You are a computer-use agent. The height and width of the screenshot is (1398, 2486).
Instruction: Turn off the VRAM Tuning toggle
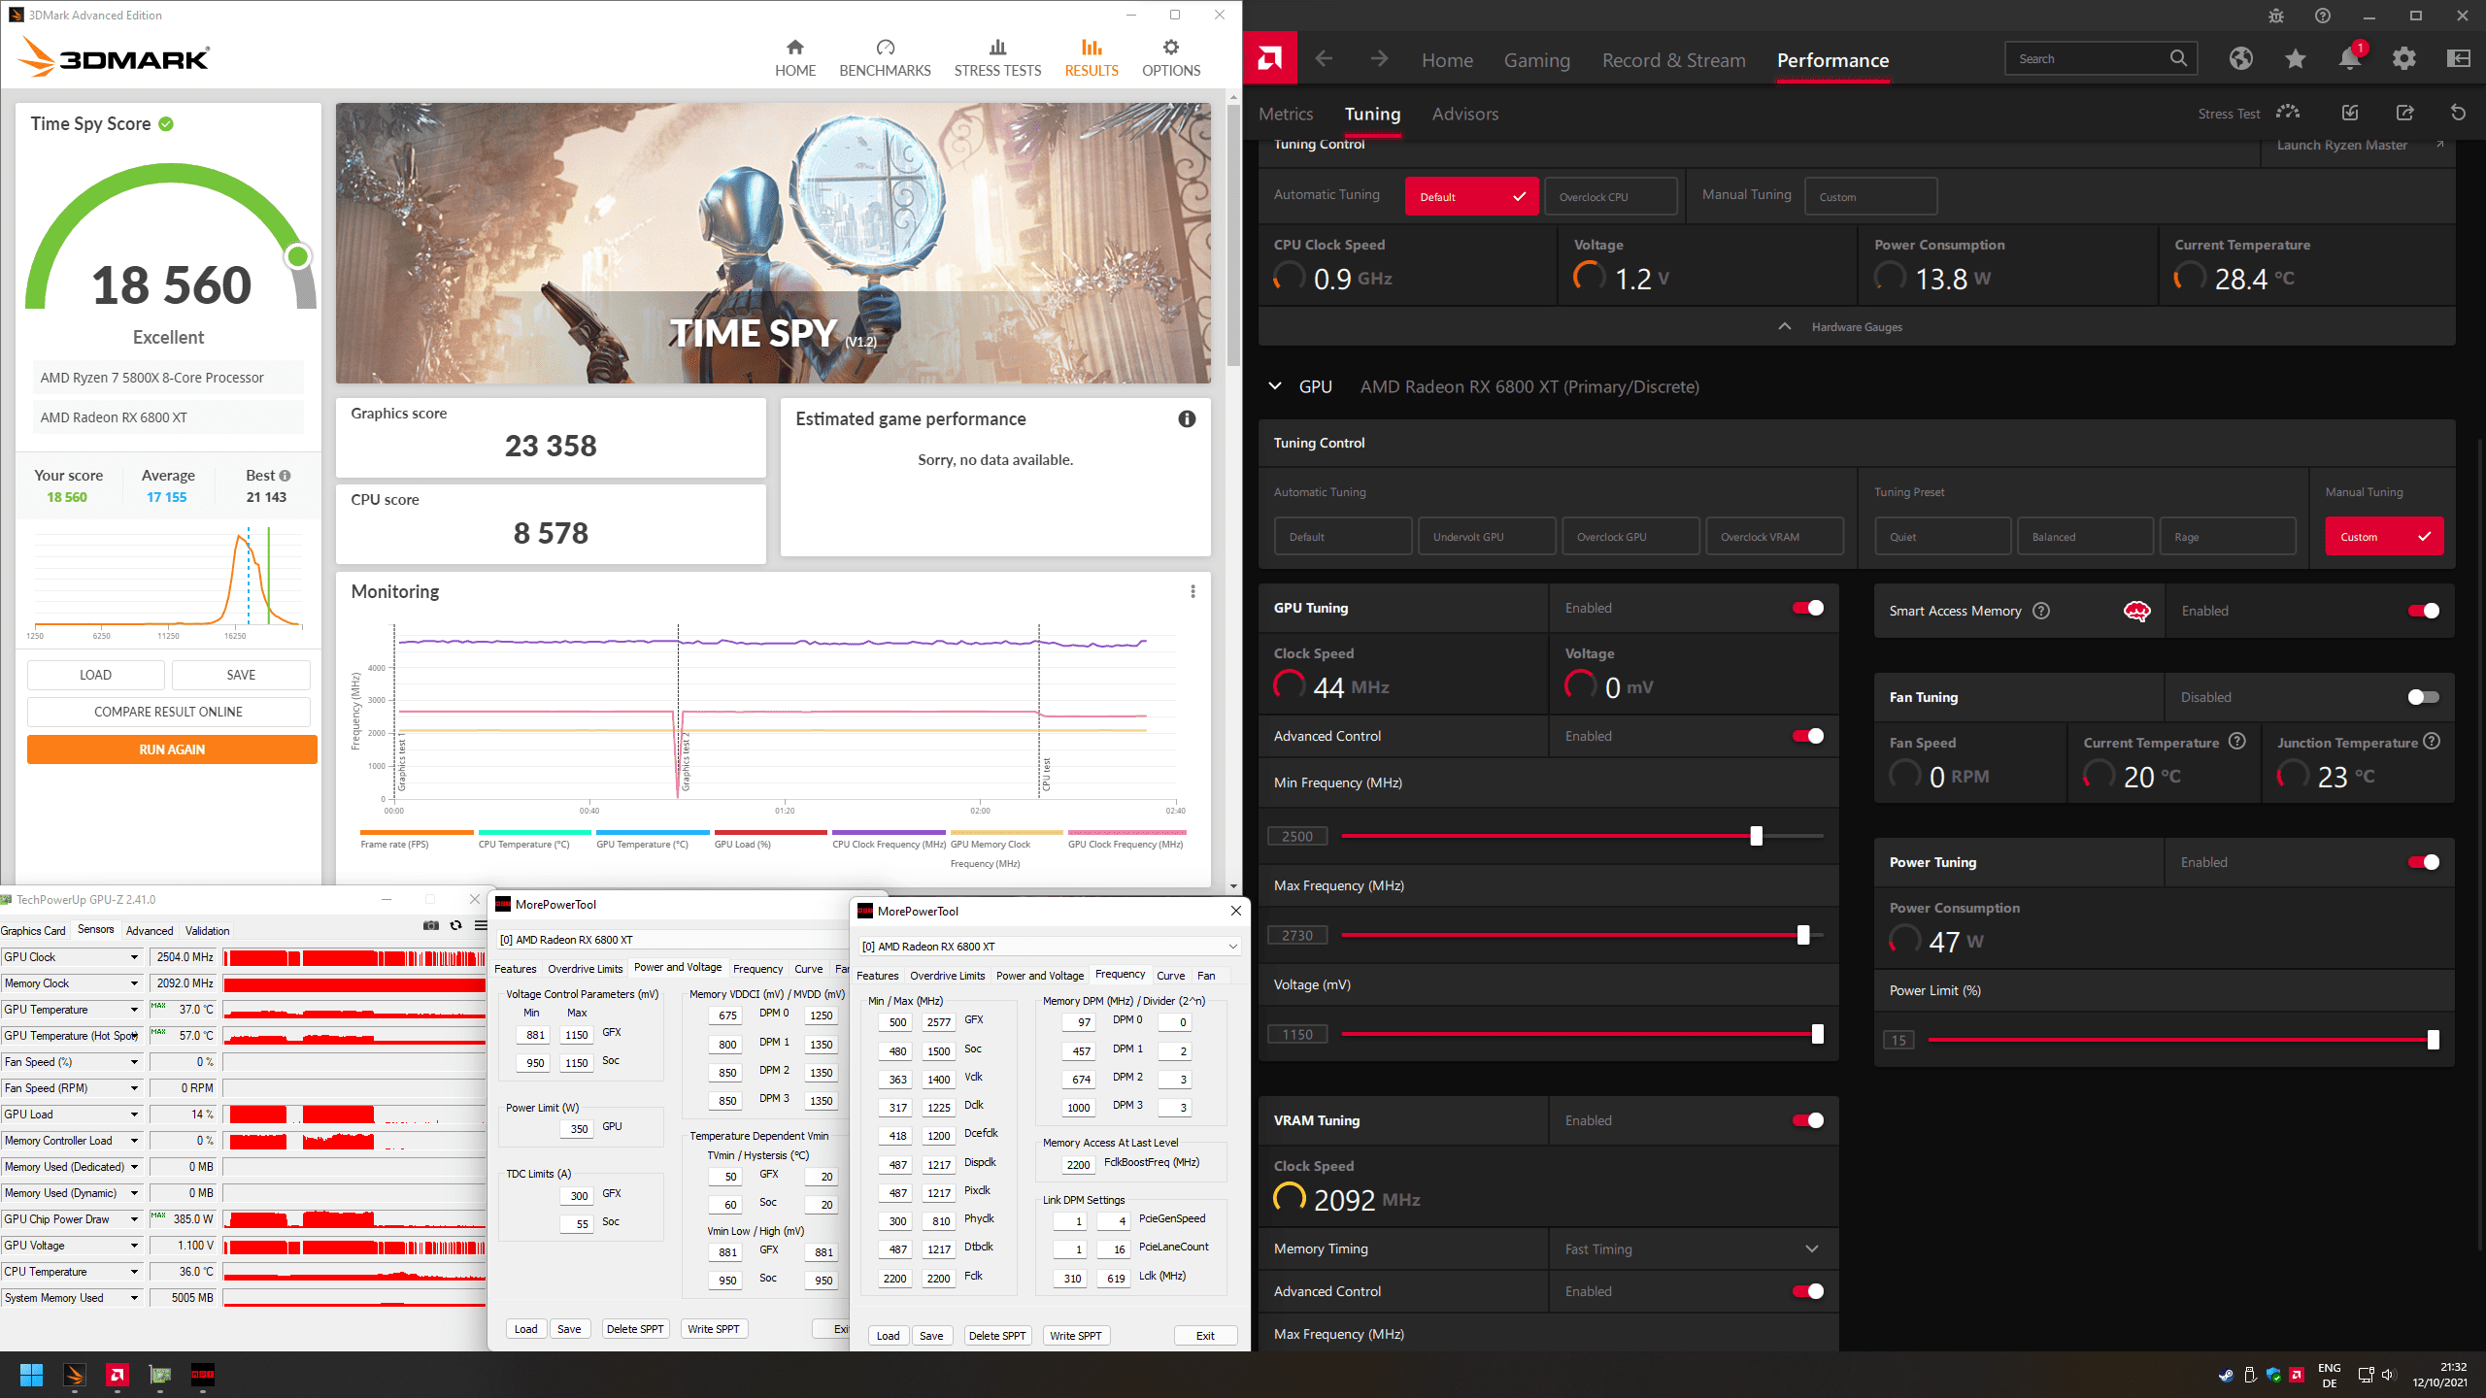(x=1807, y=1120)
